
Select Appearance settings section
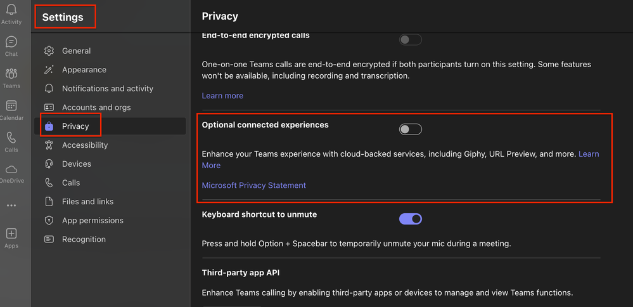(84, 70)
